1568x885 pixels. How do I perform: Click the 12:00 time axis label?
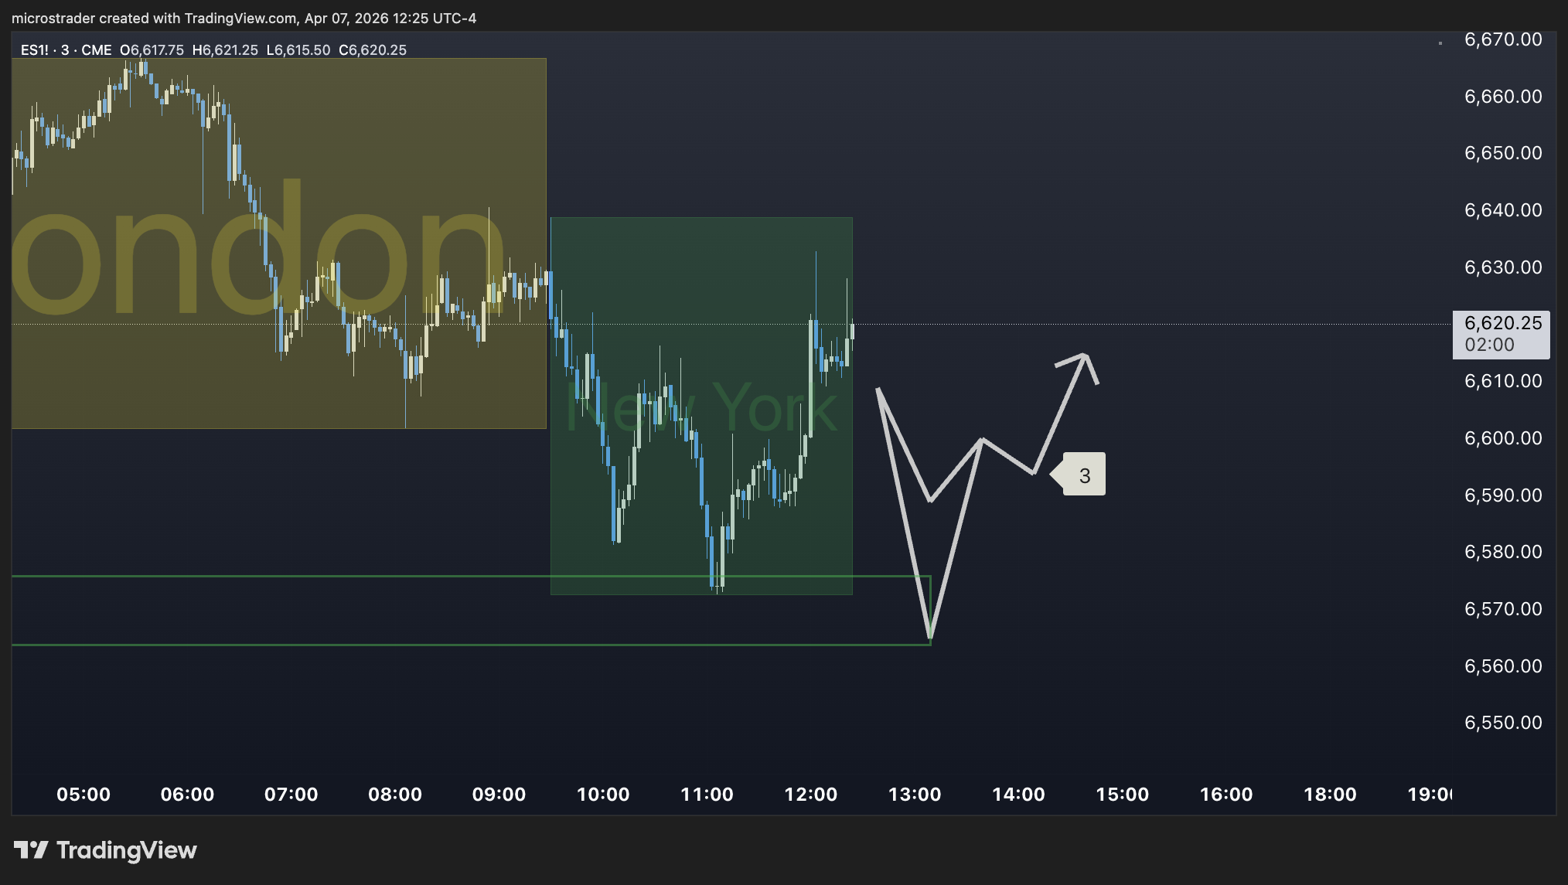811,795
